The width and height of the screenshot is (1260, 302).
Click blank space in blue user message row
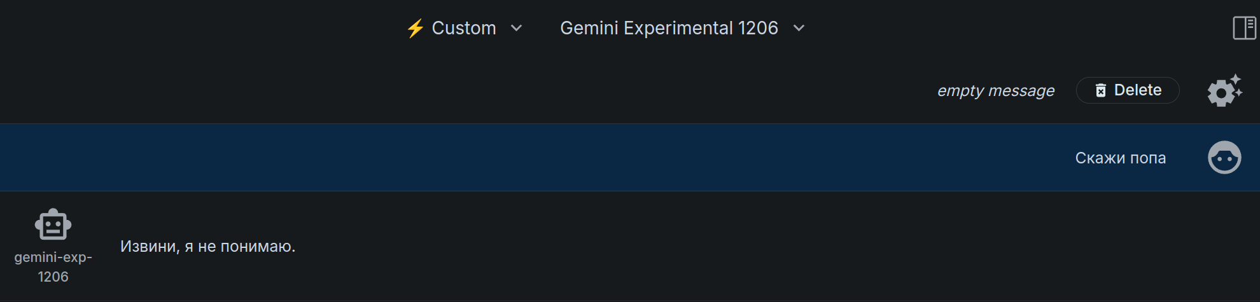pos(509,158)
